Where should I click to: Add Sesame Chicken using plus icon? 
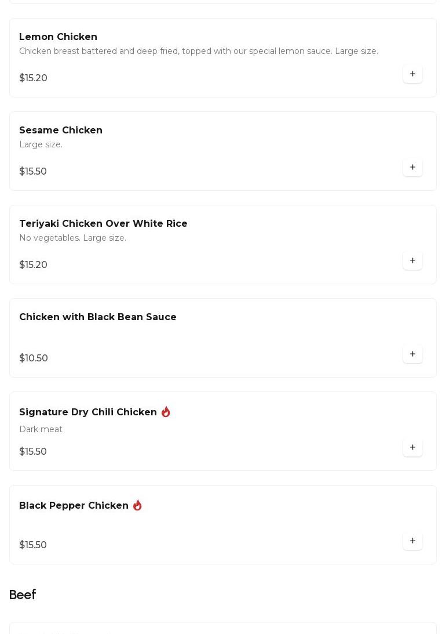click(412, 168)
